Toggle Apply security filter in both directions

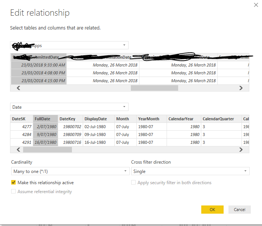click(133, 182)
